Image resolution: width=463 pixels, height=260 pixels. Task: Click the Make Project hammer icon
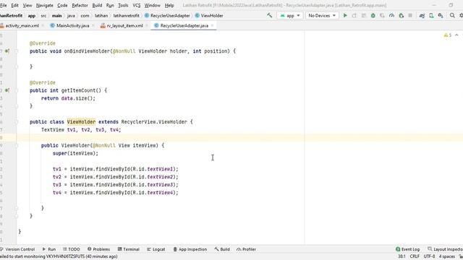pos(269,15)
